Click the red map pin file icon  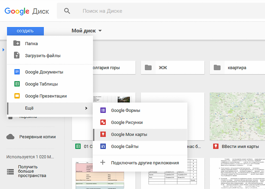(216, 146)
